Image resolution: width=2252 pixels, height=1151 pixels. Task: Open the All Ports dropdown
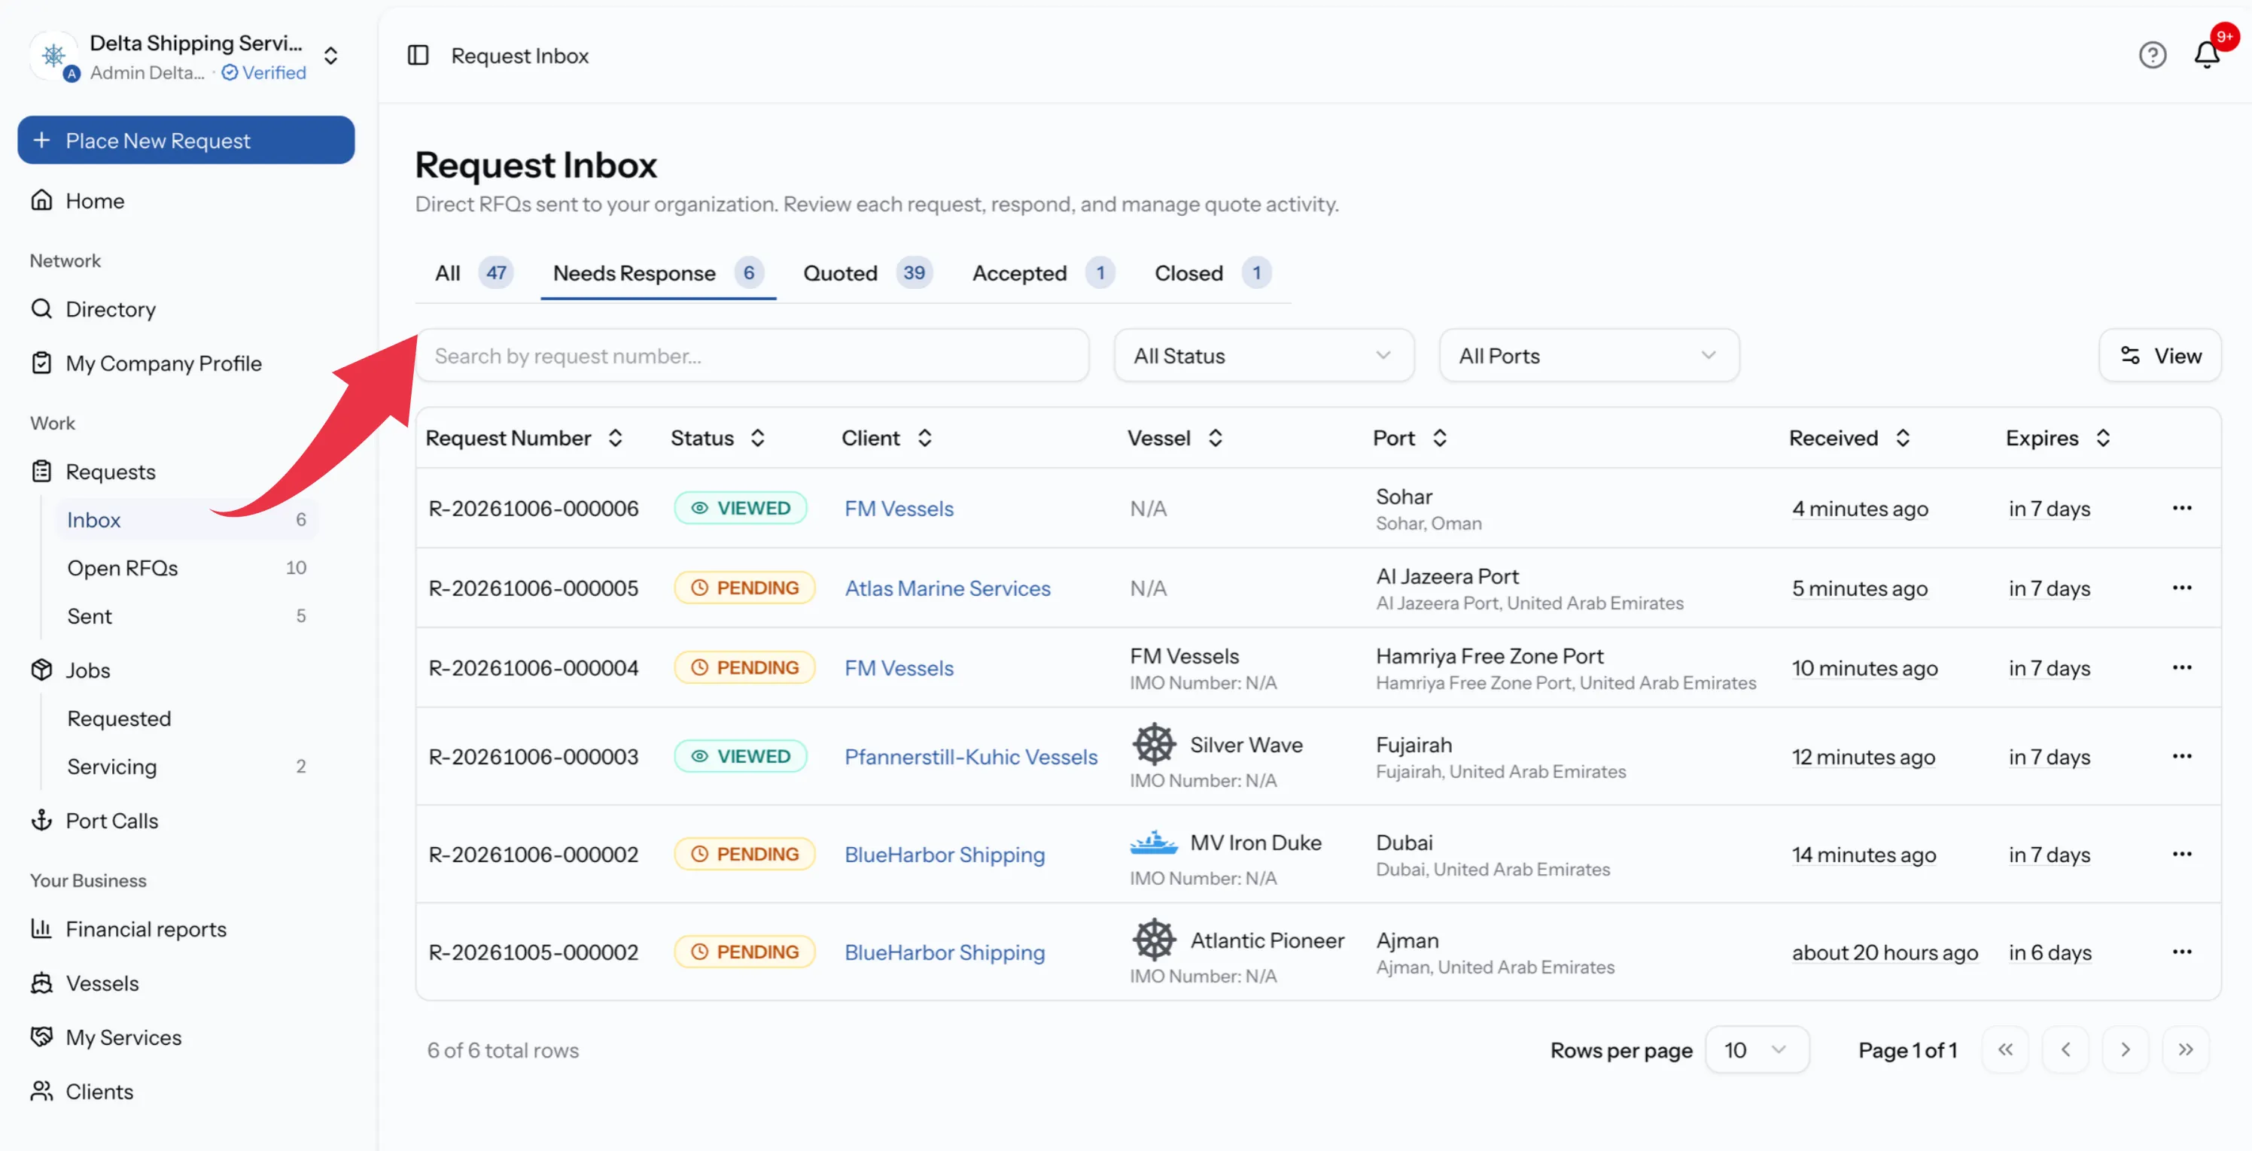tap(1588, 356)
